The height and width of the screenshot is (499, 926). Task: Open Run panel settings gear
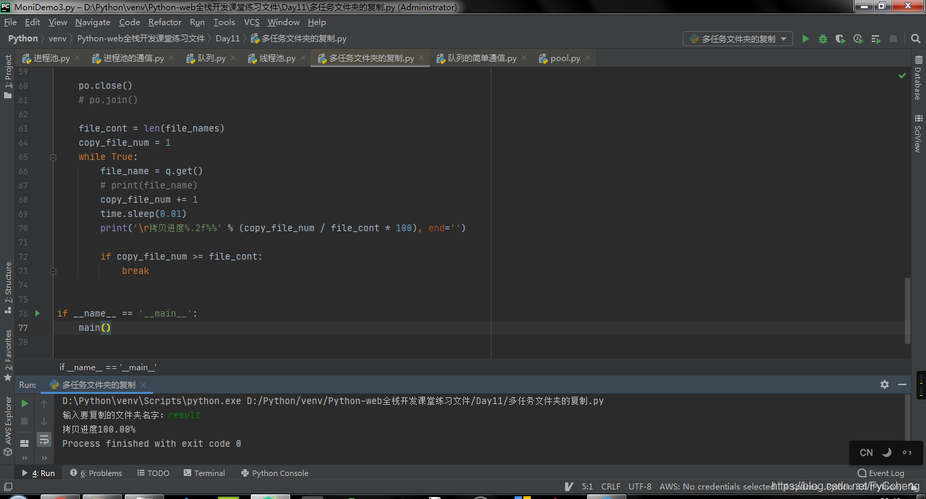tap(885, 384)
